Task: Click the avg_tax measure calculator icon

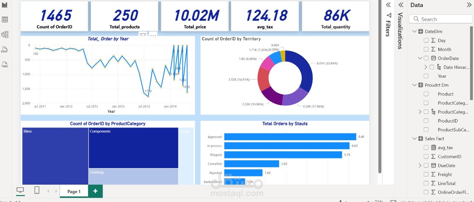Action: coord(434,148)
